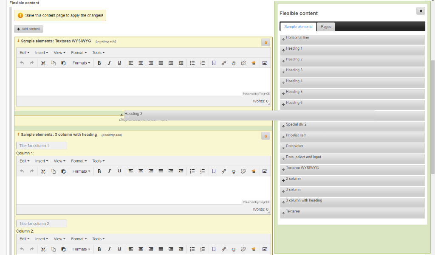Image resolution: width=435 pixels, height=255 pixels.
Task: Click Bold in the first Textarea WYSIWYG toolbar
Action: click(99, 63)
